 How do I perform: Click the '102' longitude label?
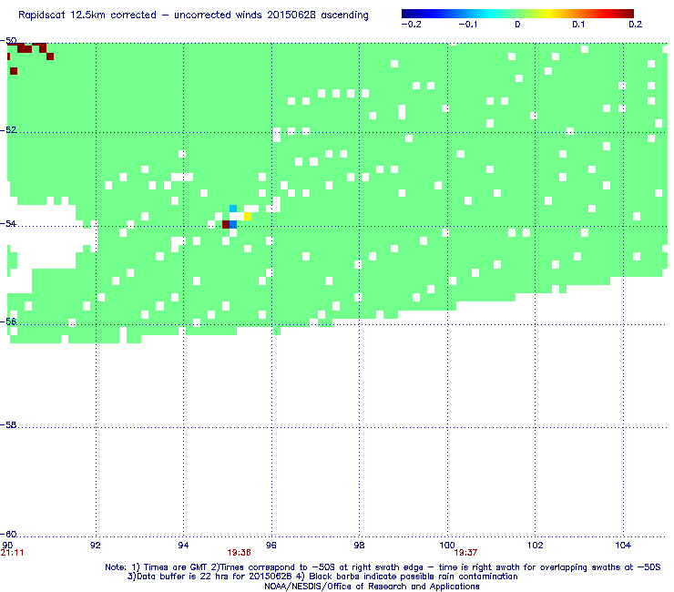coord(536,546)
